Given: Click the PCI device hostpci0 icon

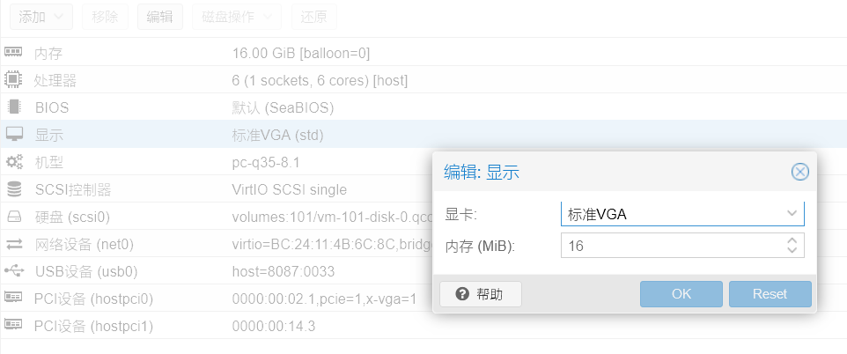Looking at the screenshot, I should 13,299.
